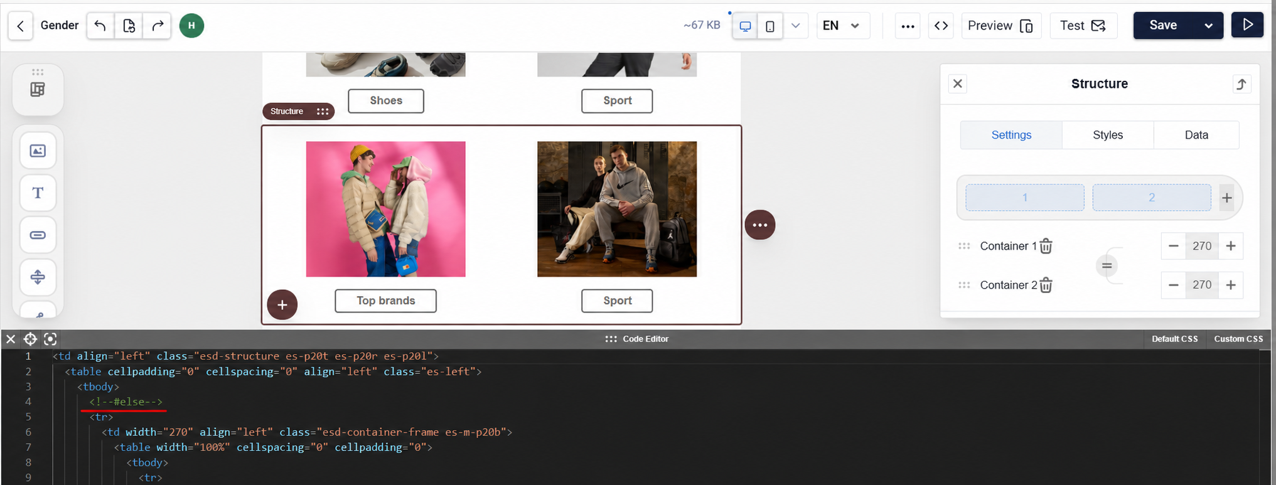The image size is (1276, 485).
Task: Click code line 6 with td width="270"
Action: point(307,432)
